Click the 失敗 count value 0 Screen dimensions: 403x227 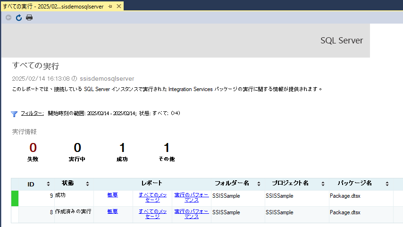point(33,148)
